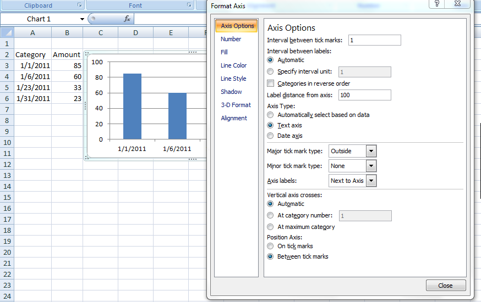Open the Line Color section
The height and width of the screenshot is (302, 481).
coord(233,65)
